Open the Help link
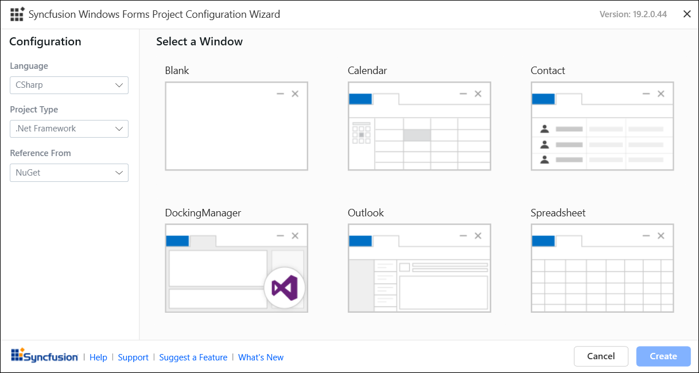This screenshot has height=373, width=699. [98, 358]
